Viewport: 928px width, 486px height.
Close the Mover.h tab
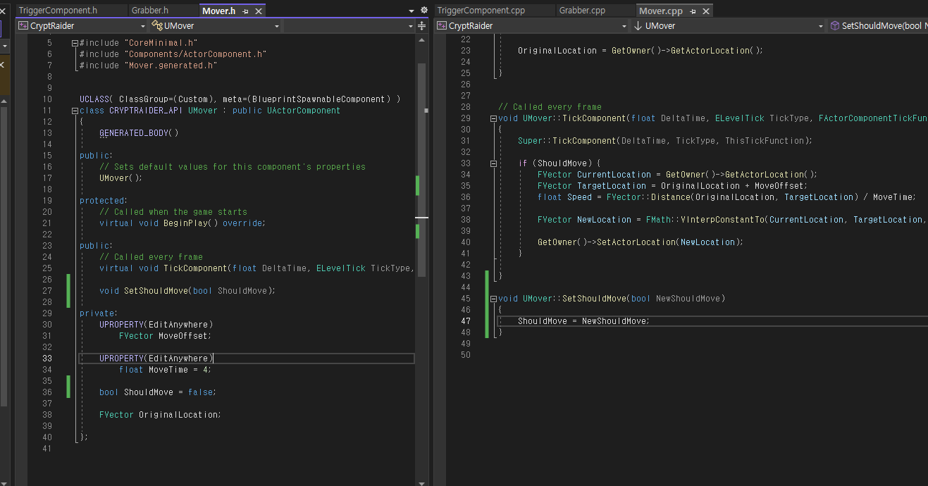point(258,11)
